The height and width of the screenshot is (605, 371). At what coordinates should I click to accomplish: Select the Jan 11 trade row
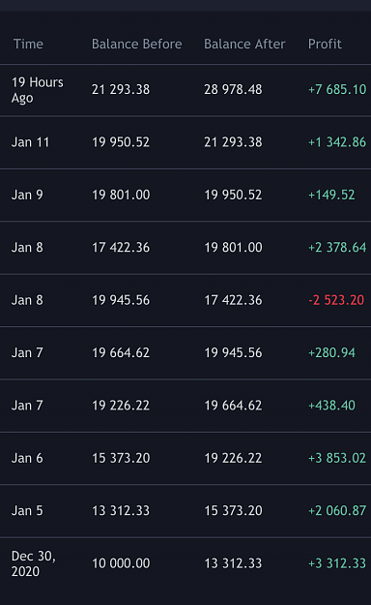click(185, 142)
